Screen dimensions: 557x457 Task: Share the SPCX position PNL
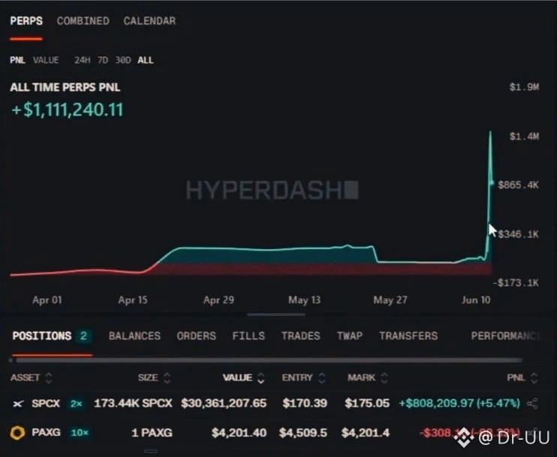[532, 404]
